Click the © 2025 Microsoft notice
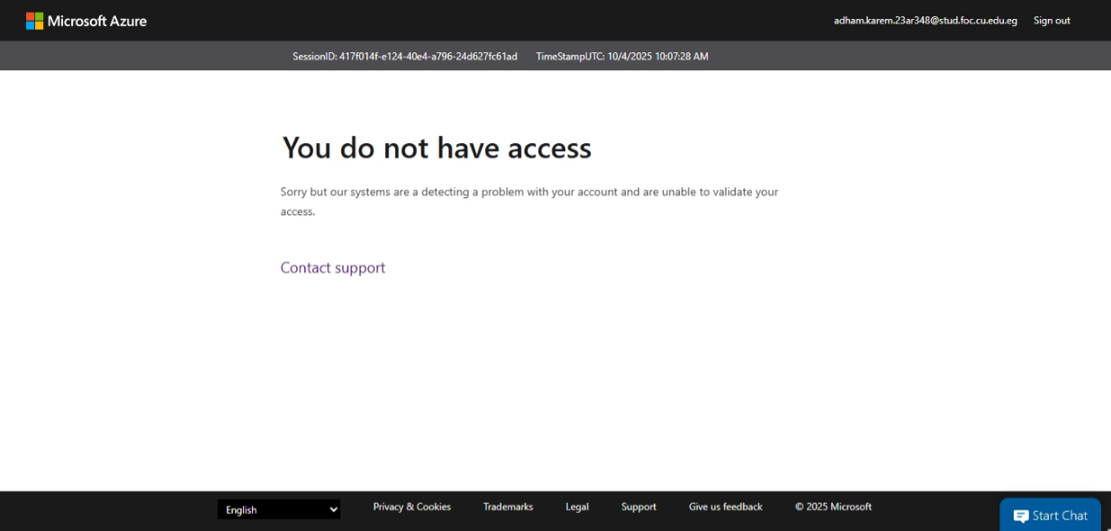1111x531 pixels. point(832,507)
